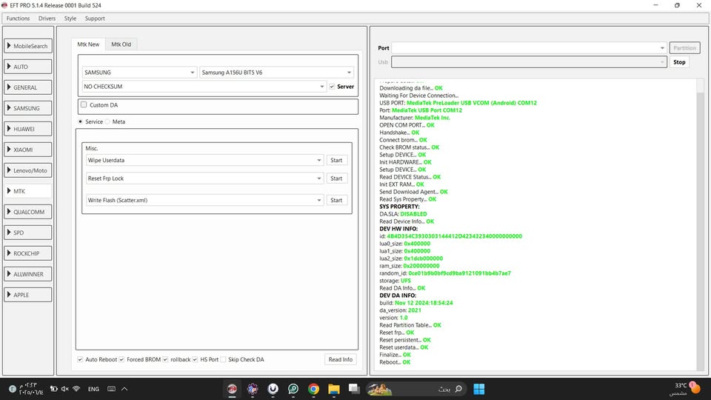Switch to the Mtk New tab
Viewport: 711px width, 400px height.
click(x=88, y=44)
